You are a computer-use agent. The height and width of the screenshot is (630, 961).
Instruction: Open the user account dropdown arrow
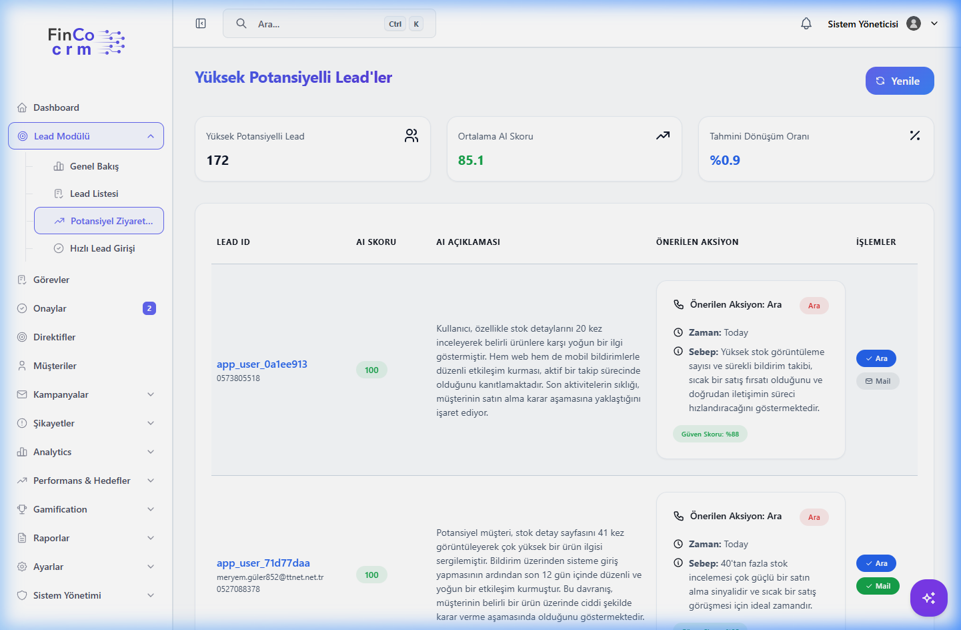pos(934,23)
